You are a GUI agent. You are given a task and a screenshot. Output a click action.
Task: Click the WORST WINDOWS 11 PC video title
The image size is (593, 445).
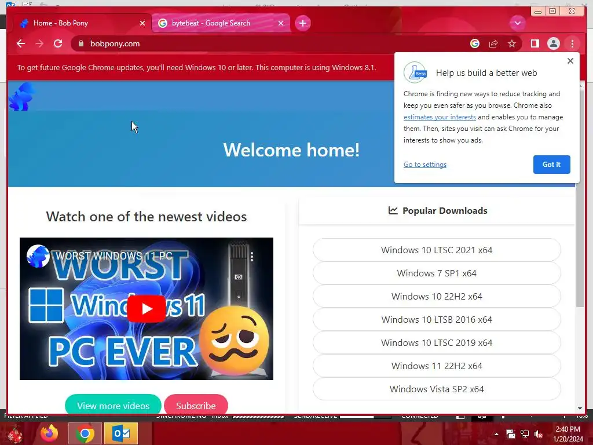(114, 256)
